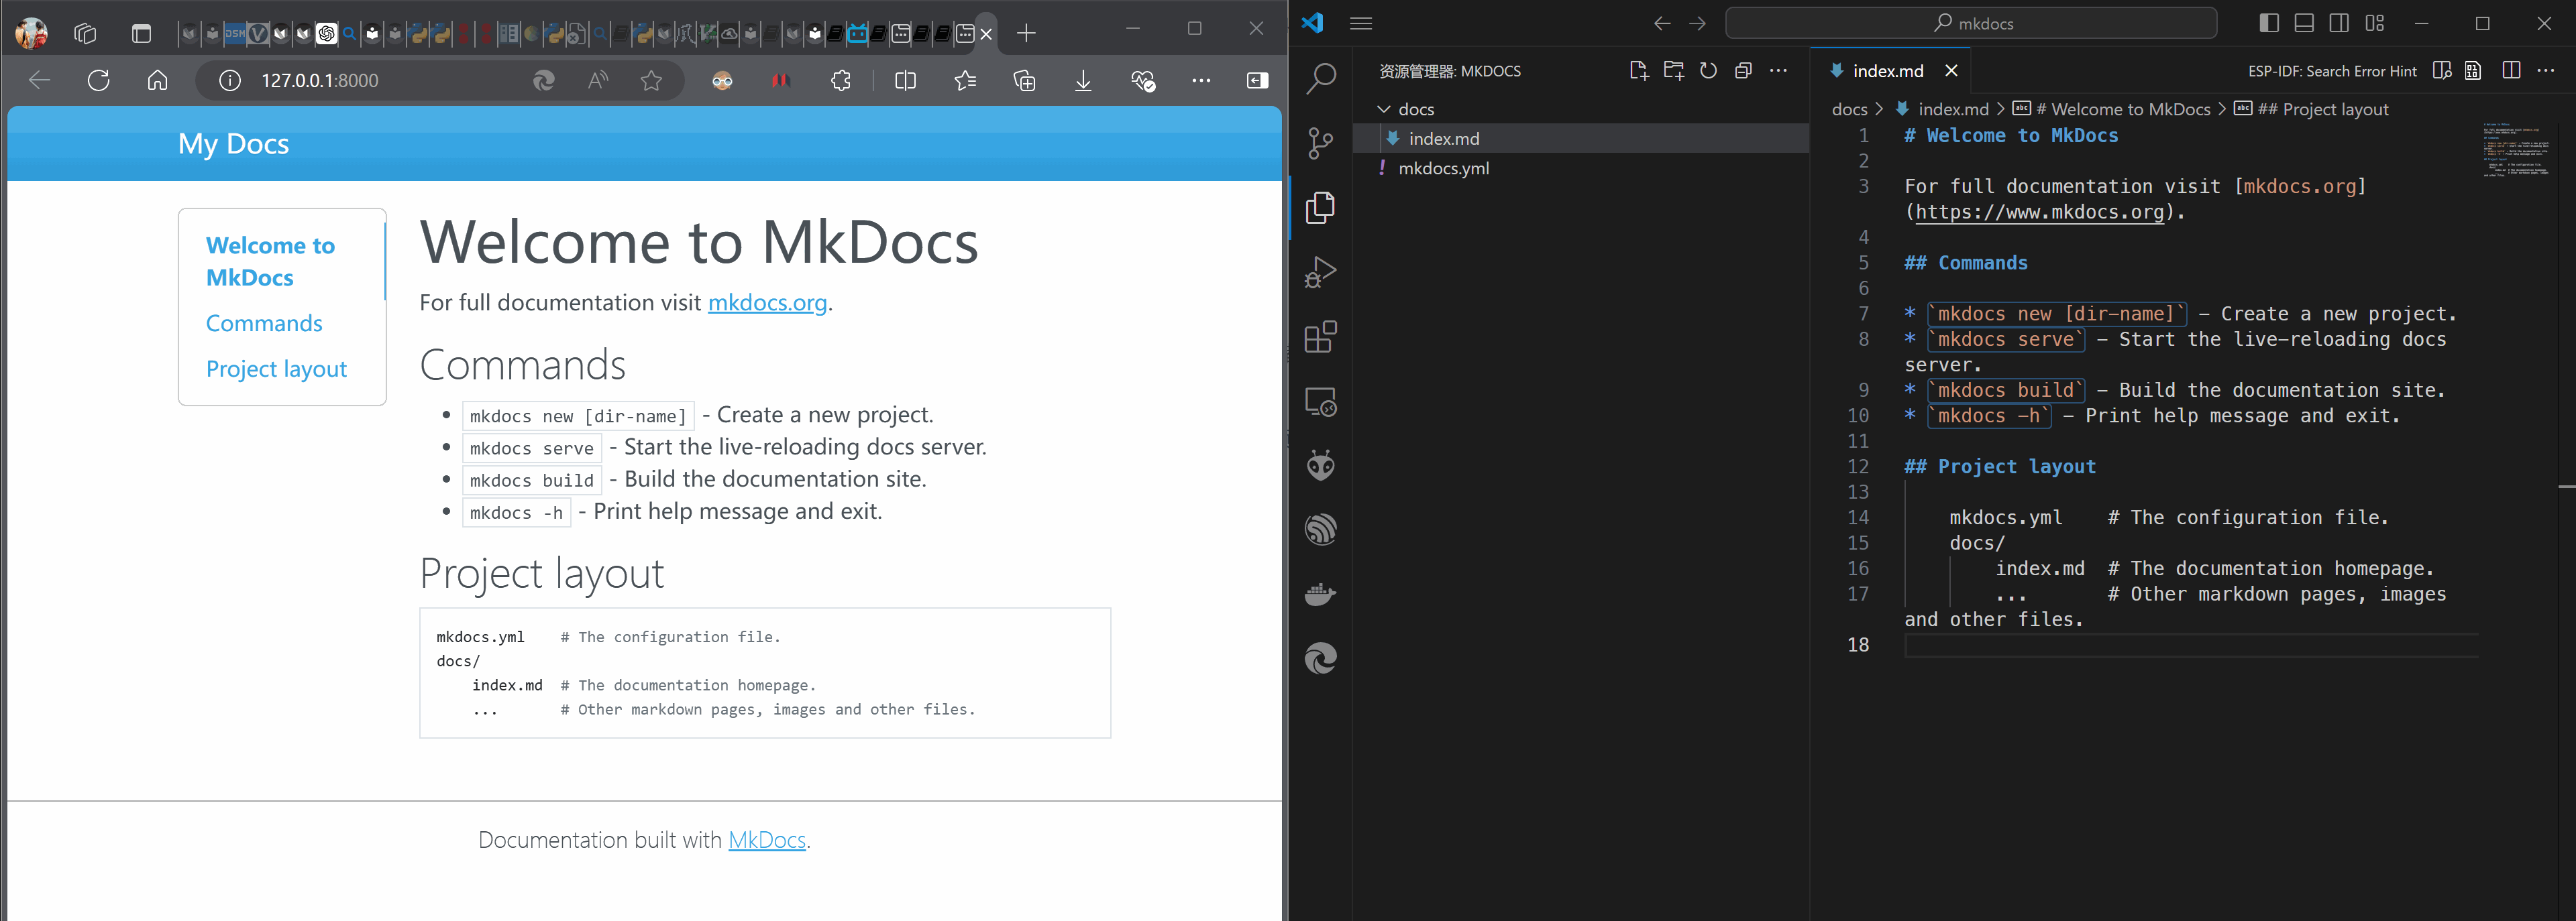Open Edge's settings and more menu
The height and width of the screenshot is (921, 2576).
click(1202, 80)
